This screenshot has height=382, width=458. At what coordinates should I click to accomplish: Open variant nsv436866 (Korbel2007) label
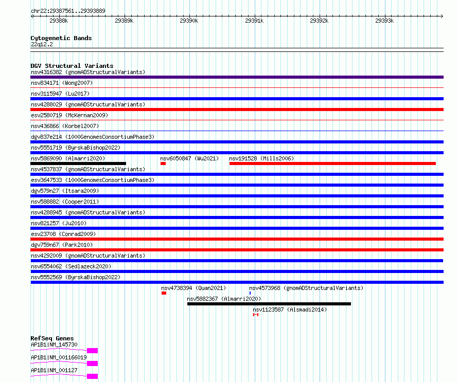click(65, 126)
